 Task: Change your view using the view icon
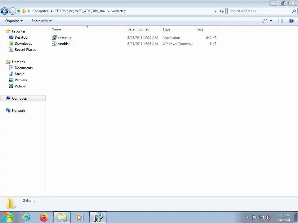coord(265,21)
